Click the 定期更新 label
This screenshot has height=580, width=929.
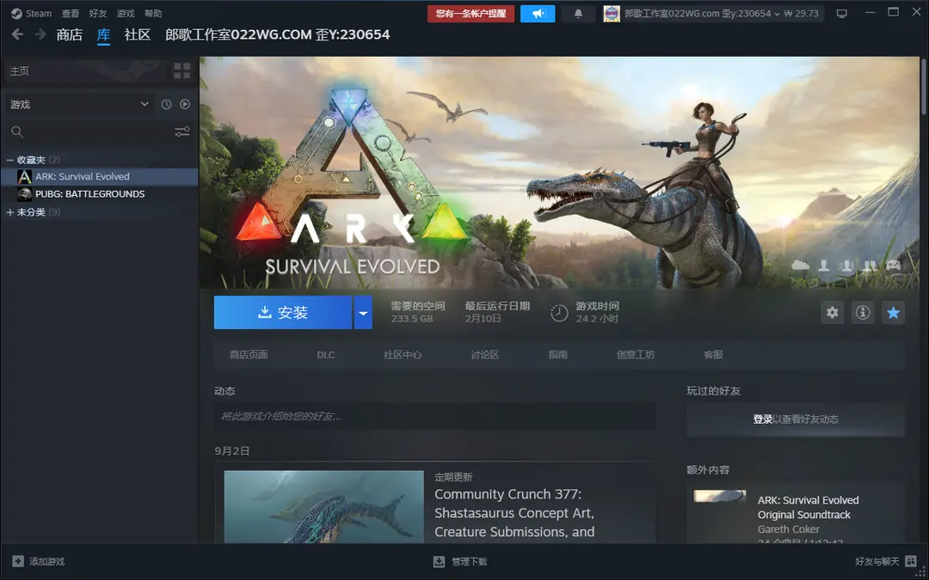tap(453, 477)
